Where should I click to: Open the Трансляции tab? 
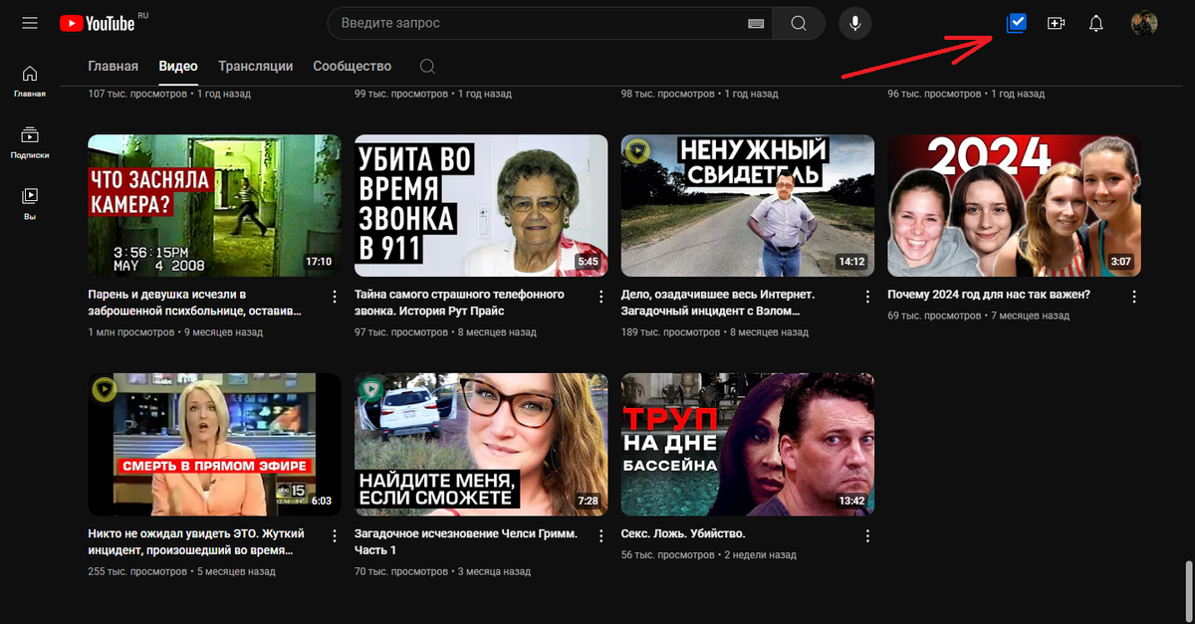coord(256,67)
